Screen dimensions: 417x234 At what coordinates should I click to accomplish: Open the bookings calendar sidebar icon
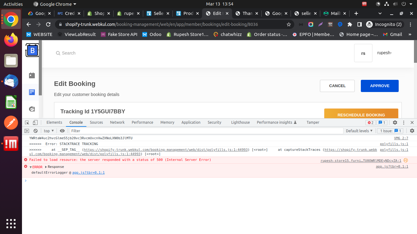pos(32,75)
